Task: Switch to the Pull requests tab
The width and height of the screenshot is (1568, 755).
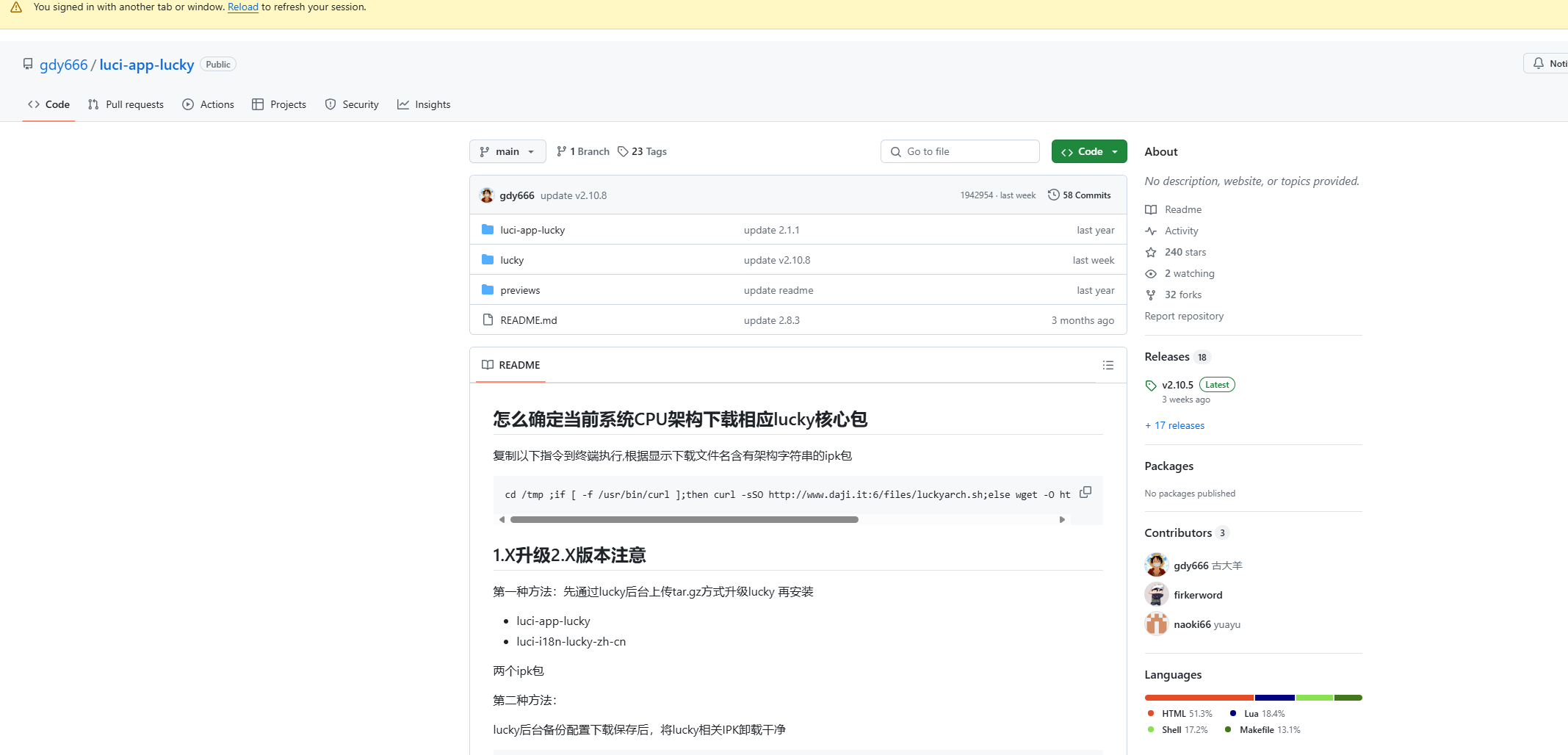Action: (x=126, y=104)
